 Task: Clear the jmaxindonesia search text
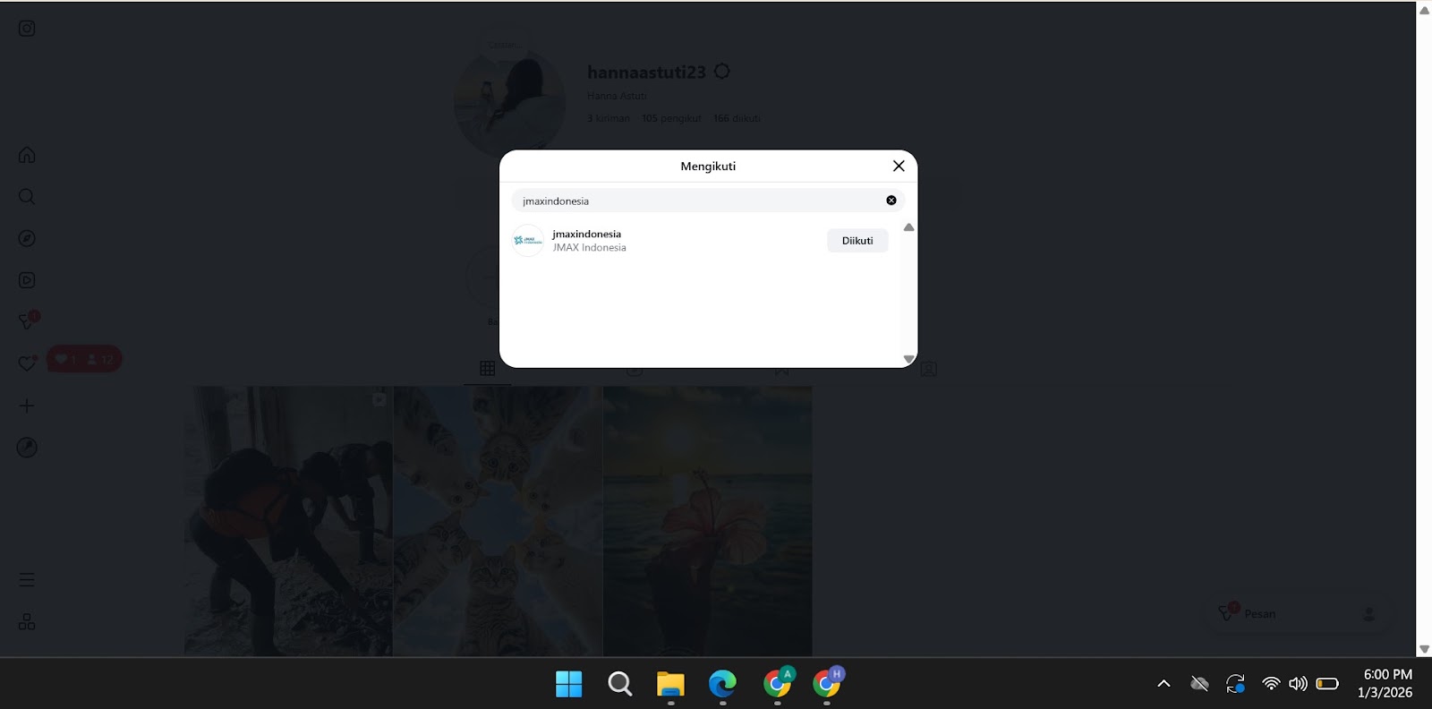pyautogui.click(x=891, y=201)
